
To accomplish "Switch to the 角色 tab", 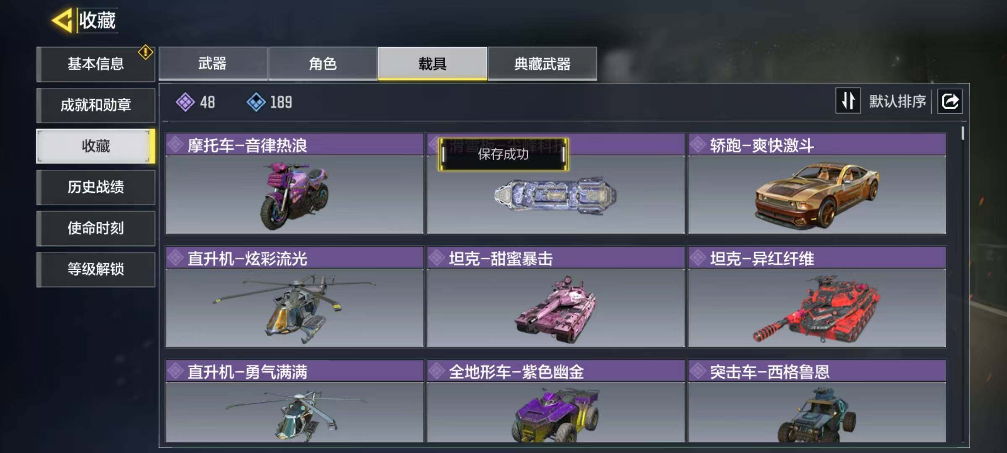I will [323, 63].
